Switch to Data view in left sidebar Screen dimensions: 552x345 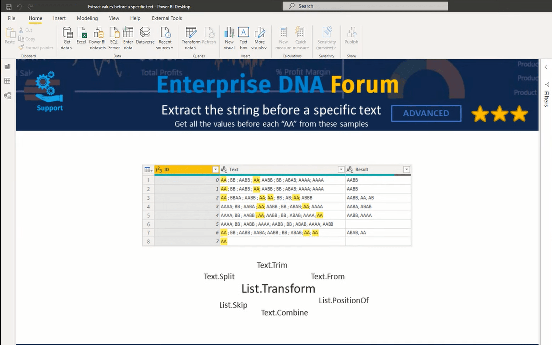(x=7, y=81)
